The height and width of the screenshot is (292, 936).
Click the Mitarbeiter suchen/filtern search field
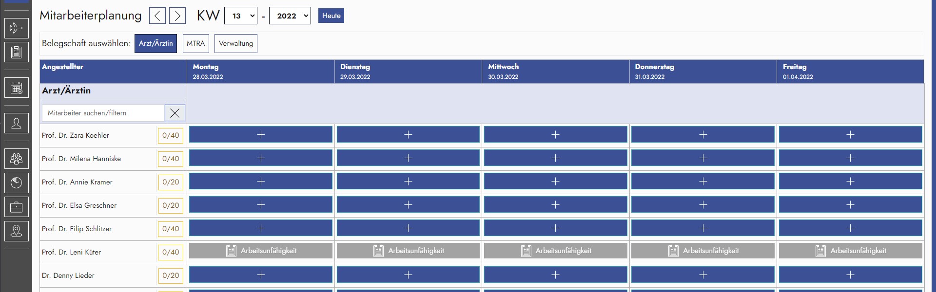pos(103,113)
